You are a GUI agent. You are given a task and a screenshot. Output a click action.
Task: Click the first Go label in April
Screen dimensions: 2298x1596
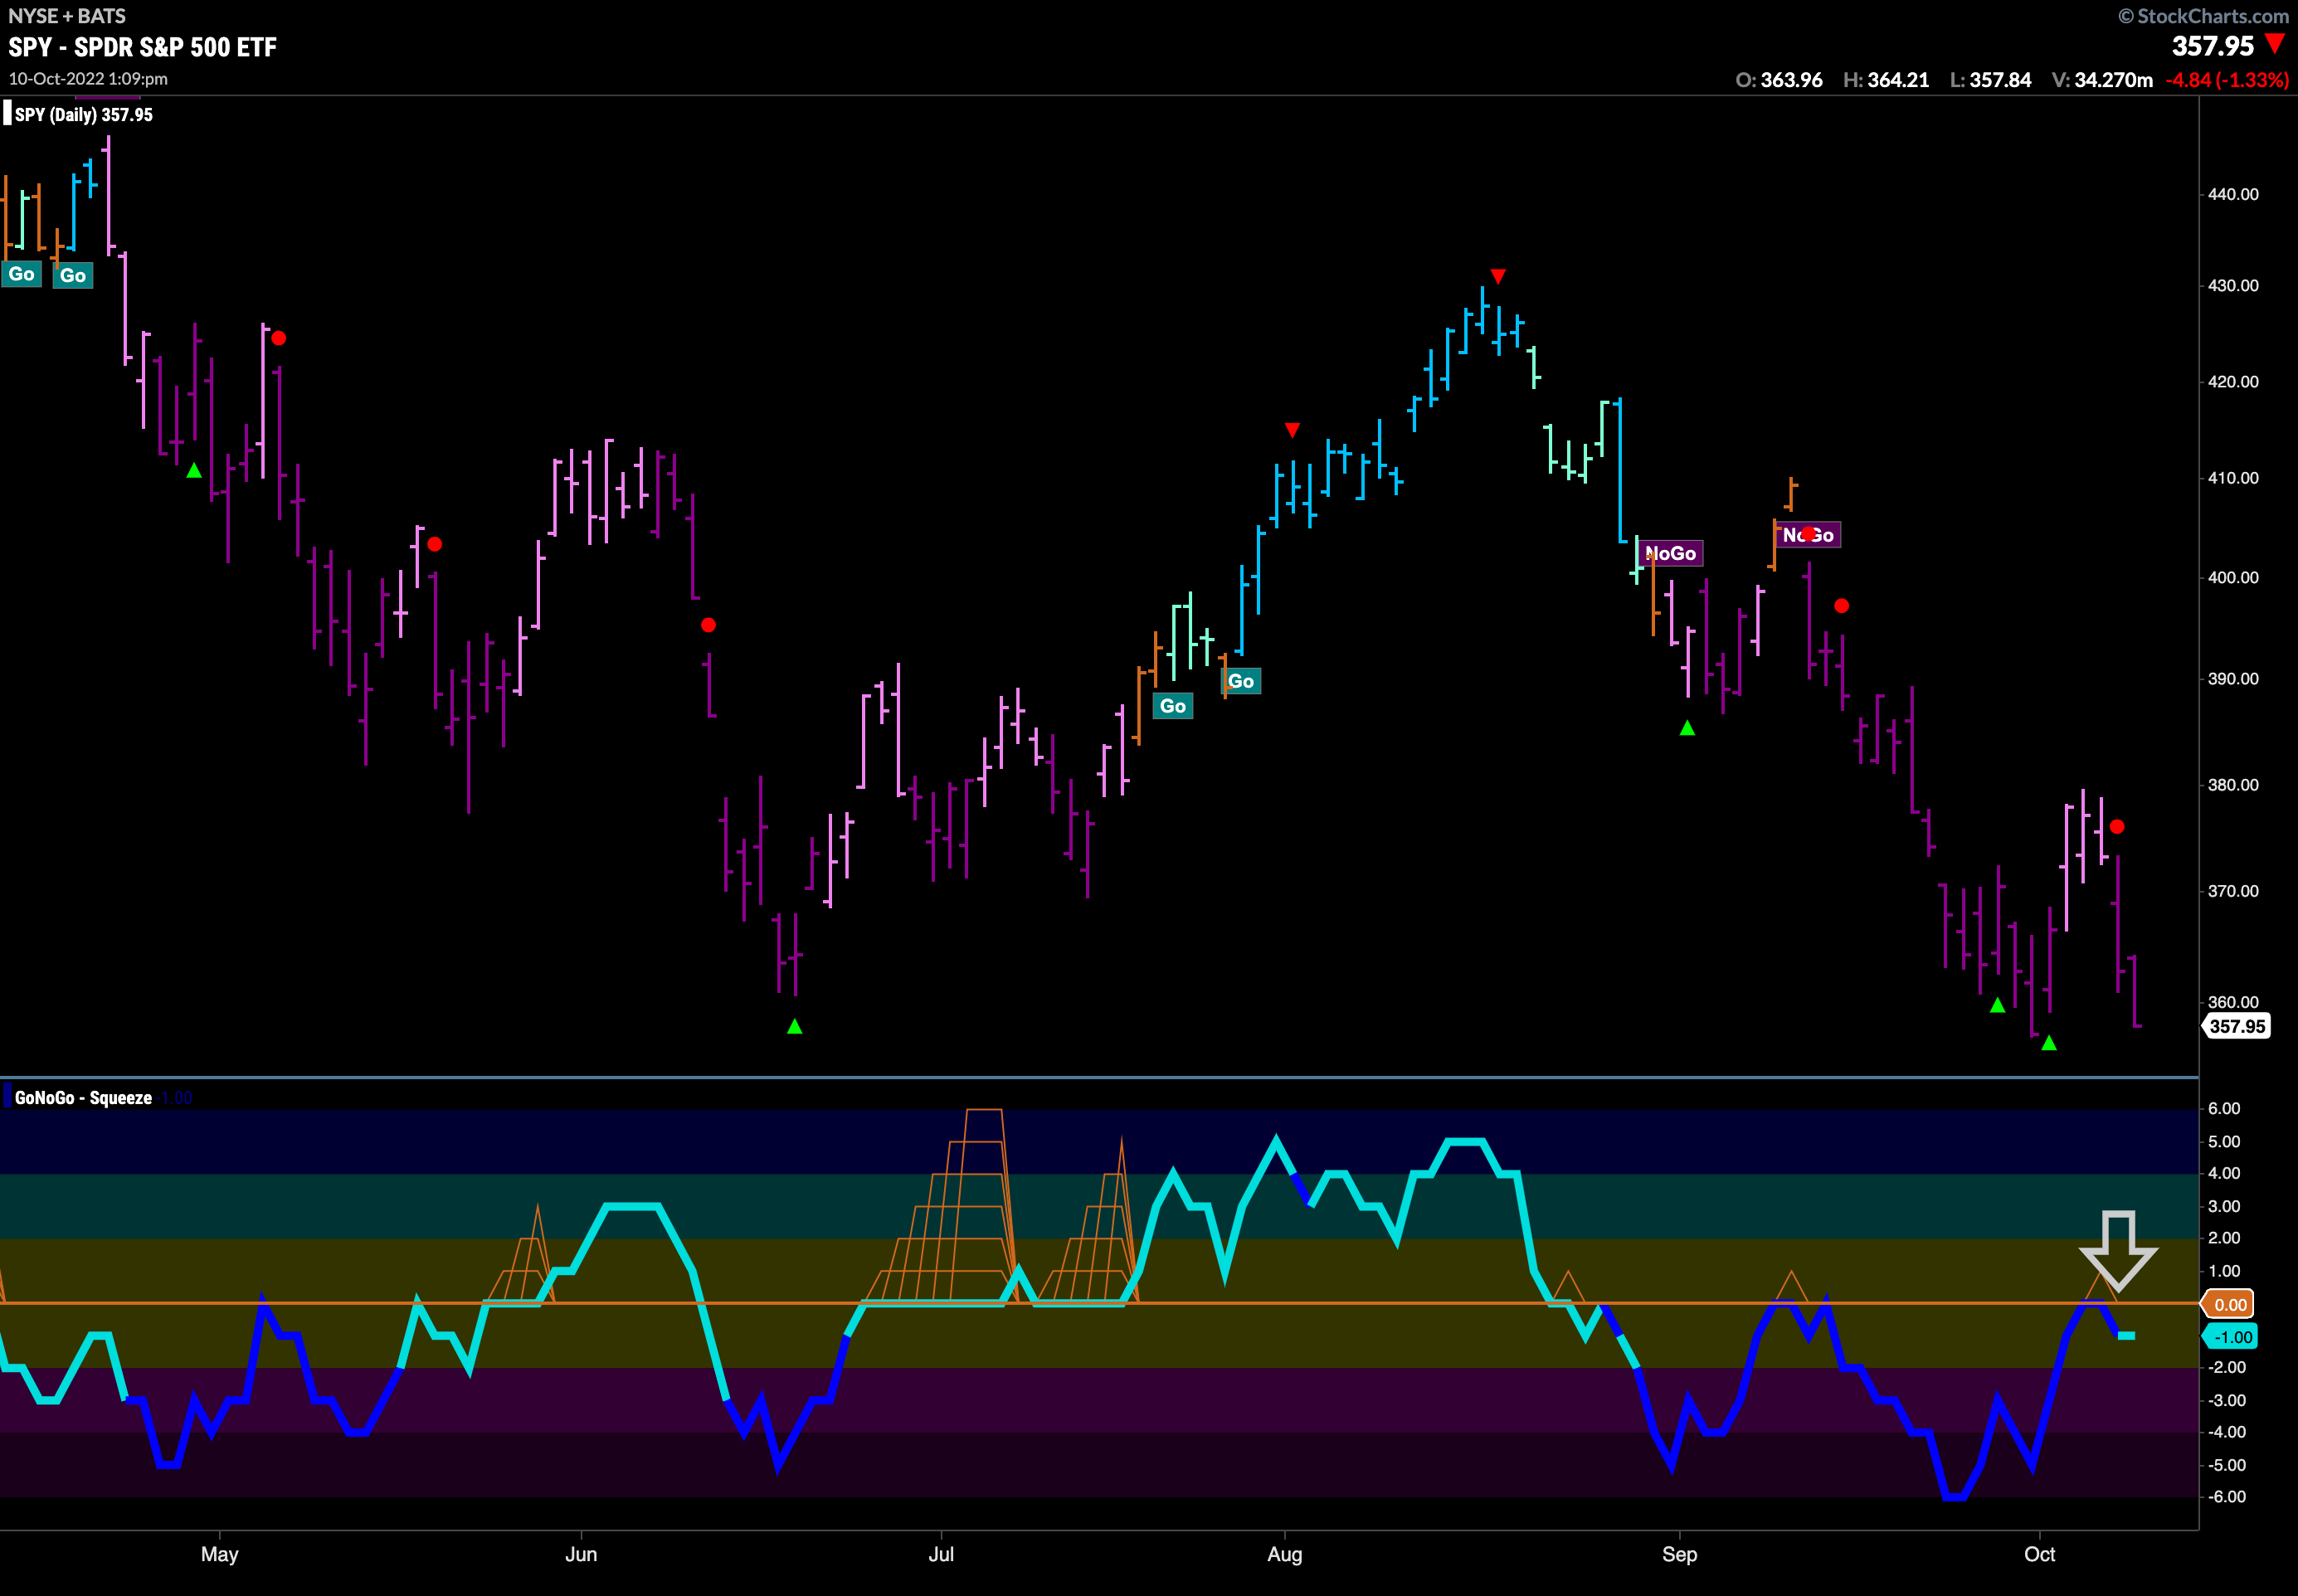tap(21, 274)
